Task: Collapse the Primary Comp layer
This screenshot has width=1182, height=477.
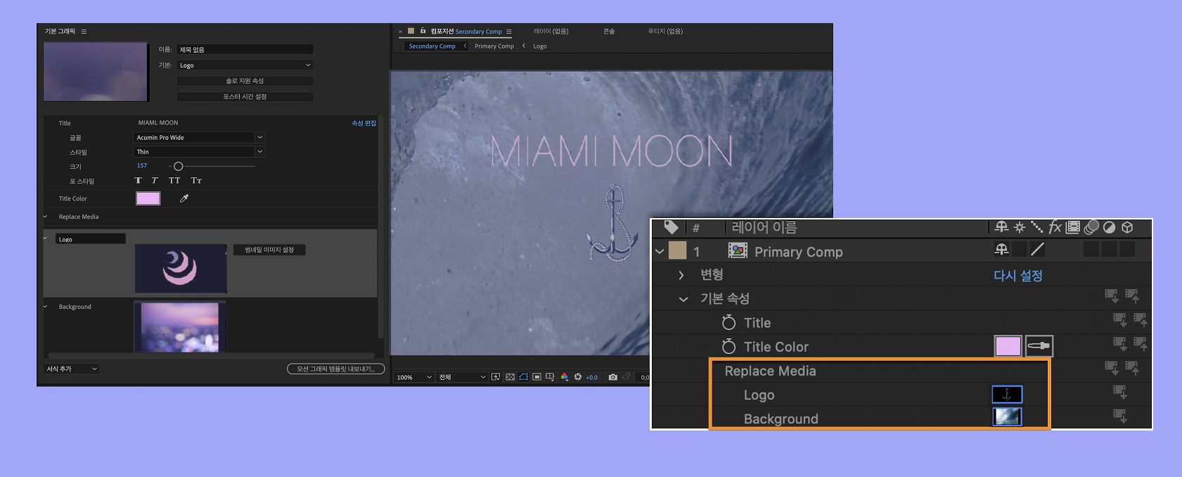Action: pyautogui.click(x=660, y=251)
